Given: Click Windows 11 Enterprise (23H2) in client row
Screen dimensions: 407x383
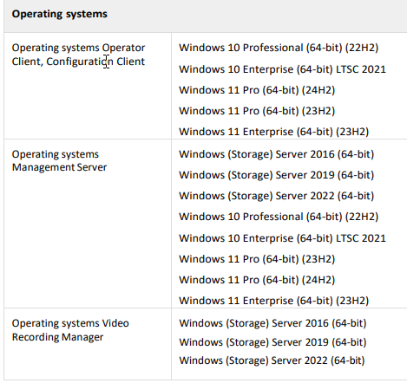Looking at the screenshot, I should pos(274,132).
